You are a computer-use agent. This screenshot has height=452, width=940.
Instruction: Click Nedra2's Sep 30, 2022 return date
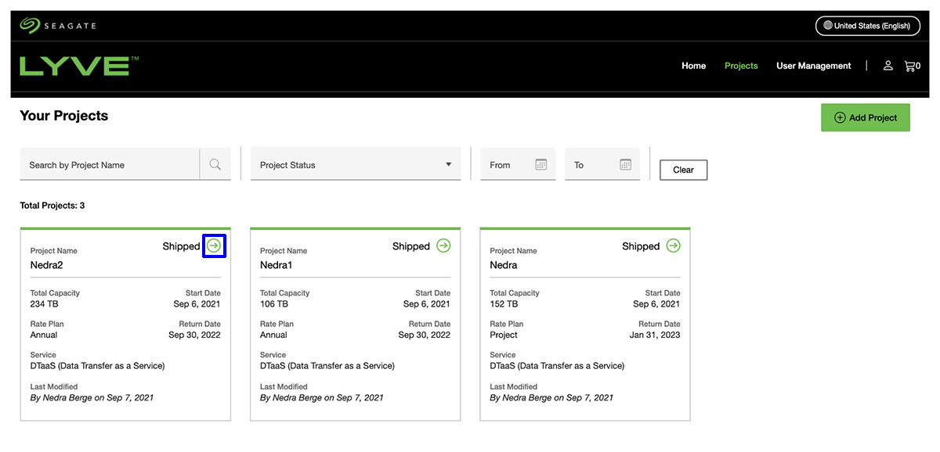pyautogui.click(x=194, y=335)
